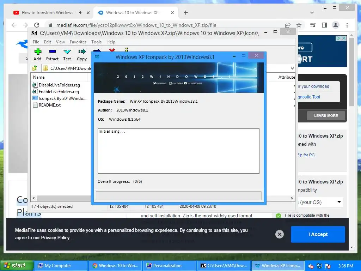Click the volume muted tray icon

point(311,266)
